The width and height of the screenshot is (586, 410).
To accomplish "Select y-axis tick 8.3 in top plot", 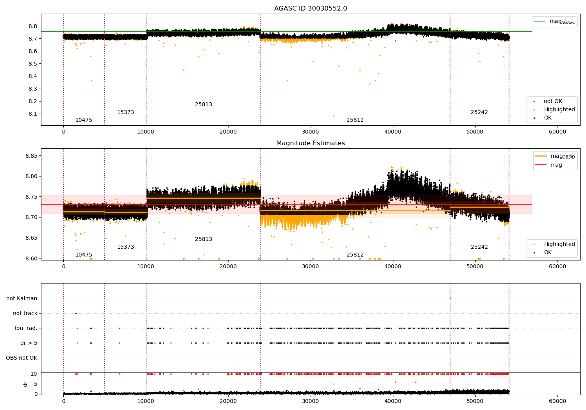I will pyautogui.click(x=33, y=89).
